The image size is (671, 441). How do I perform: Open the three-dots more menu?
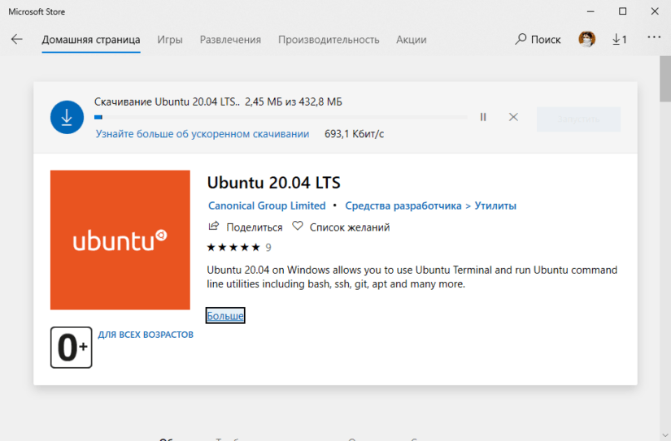(654, 37)
